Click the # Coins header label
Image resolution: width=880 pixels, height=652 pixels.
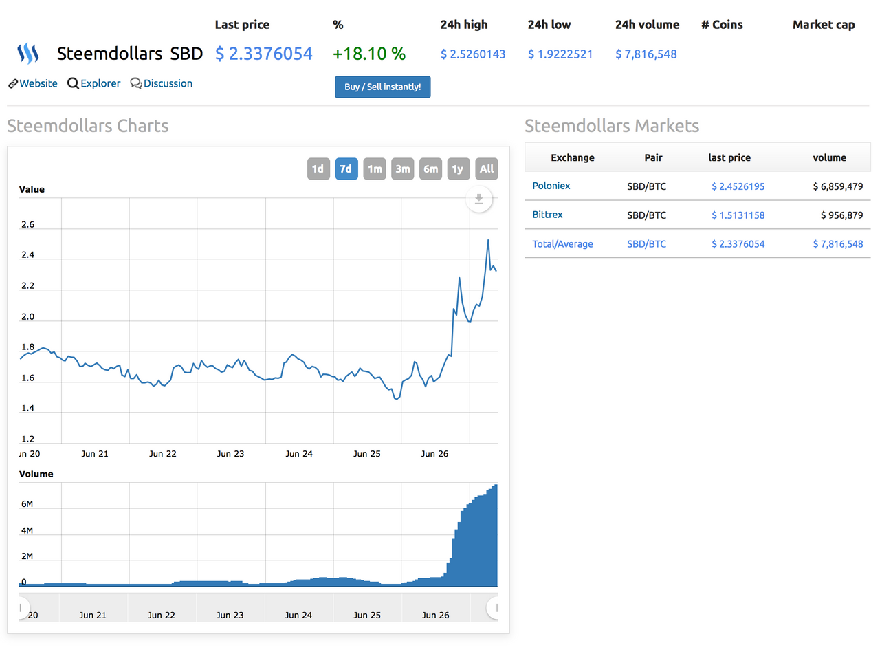(x=722, y=25)
